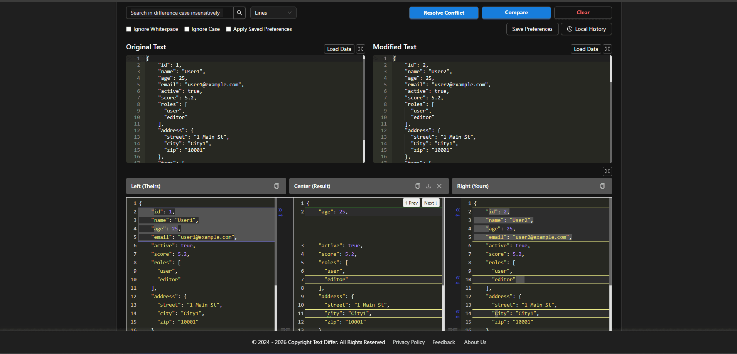Expand the Modified Text editor fullscreen
The height and width of the screenshot is (354, 737).
(x=607, y=49)
